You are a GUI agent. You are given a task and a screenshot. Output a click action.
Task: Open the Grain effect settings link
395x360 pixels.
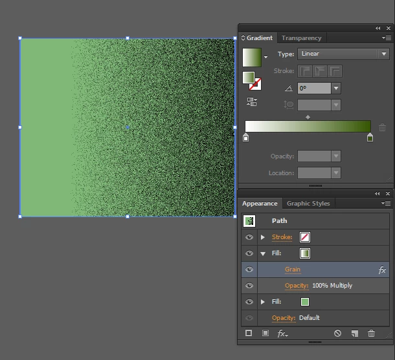tap(293, 270)
